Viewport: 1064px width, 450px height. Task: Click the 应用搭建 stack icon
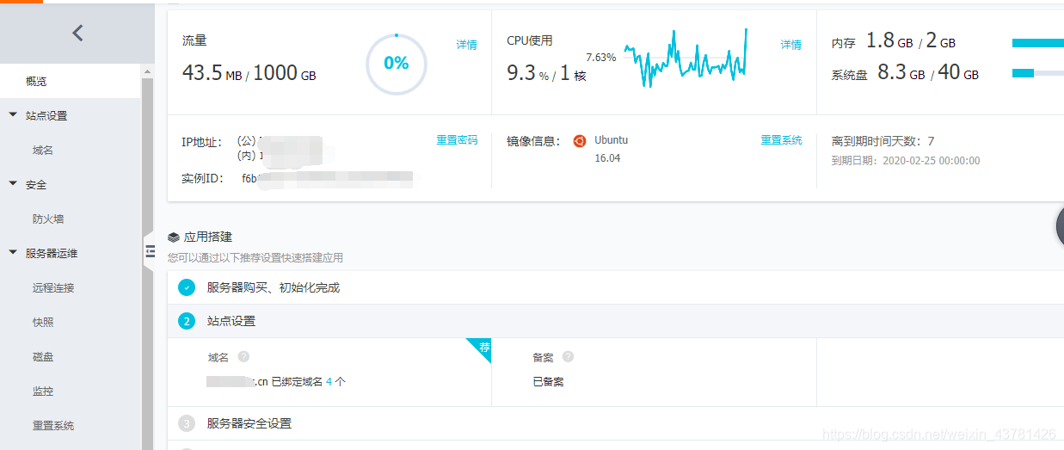tap(174, 237)
